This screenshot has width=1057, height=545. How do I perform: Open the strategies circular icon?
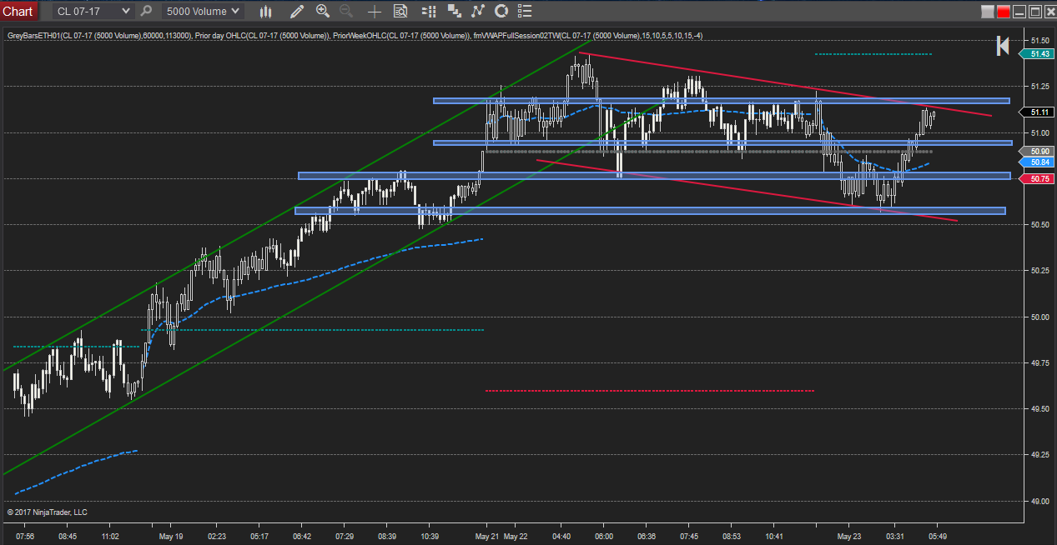(x=501, y=12)
